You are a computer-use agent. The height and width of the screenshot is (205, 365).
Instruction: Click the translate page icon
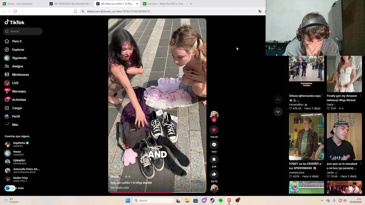pos(260,11)
